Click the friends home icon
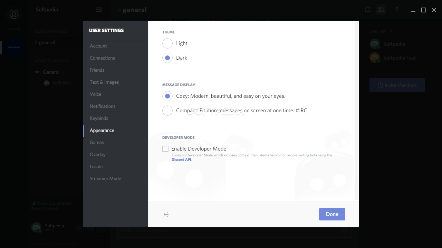This screenshot has width=442, height=248. point(14,14)
